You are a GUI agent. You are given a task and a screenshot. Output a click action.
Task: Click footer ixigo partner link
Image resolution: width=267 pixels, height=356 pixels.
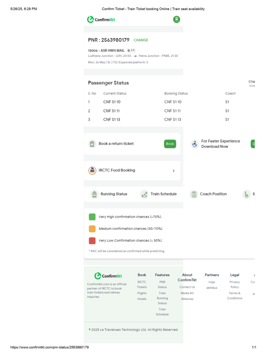[x=212, y=282]
